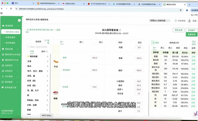Screen dimensions: 198x121
Task: Expand the 学生管理 sidebar section
Action: (x=18, y=76)
